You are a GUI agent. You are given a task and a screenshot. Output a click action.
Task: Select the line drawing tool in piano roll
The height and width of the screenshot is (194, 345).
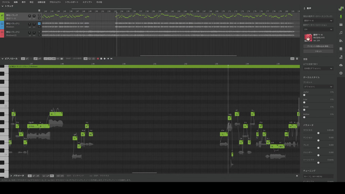(x=36, y=59)
